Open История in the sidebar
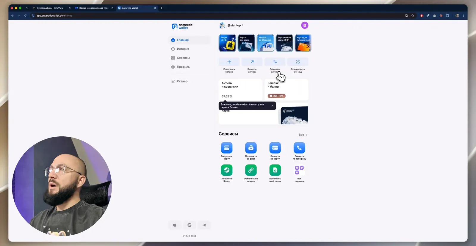 (x=190, y=49)
